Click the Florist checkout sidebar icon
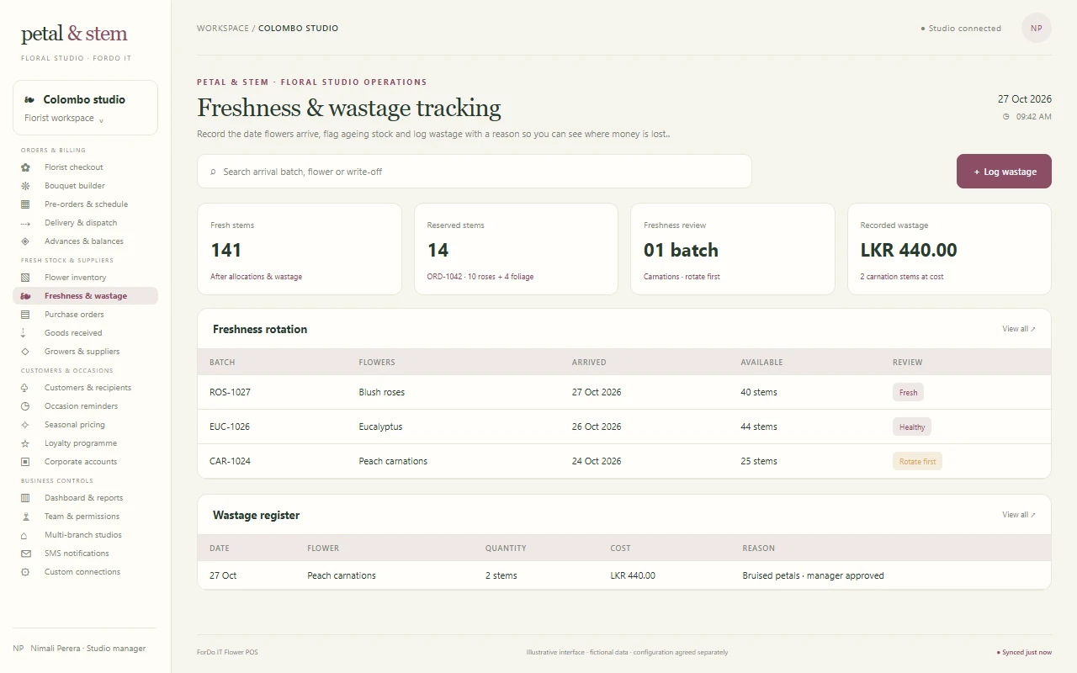The image size is (1077, 673). click(x=25, y=167)
